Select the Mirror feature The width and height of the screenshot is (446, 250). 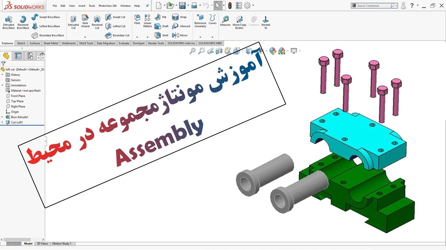(x=180, y=35)
